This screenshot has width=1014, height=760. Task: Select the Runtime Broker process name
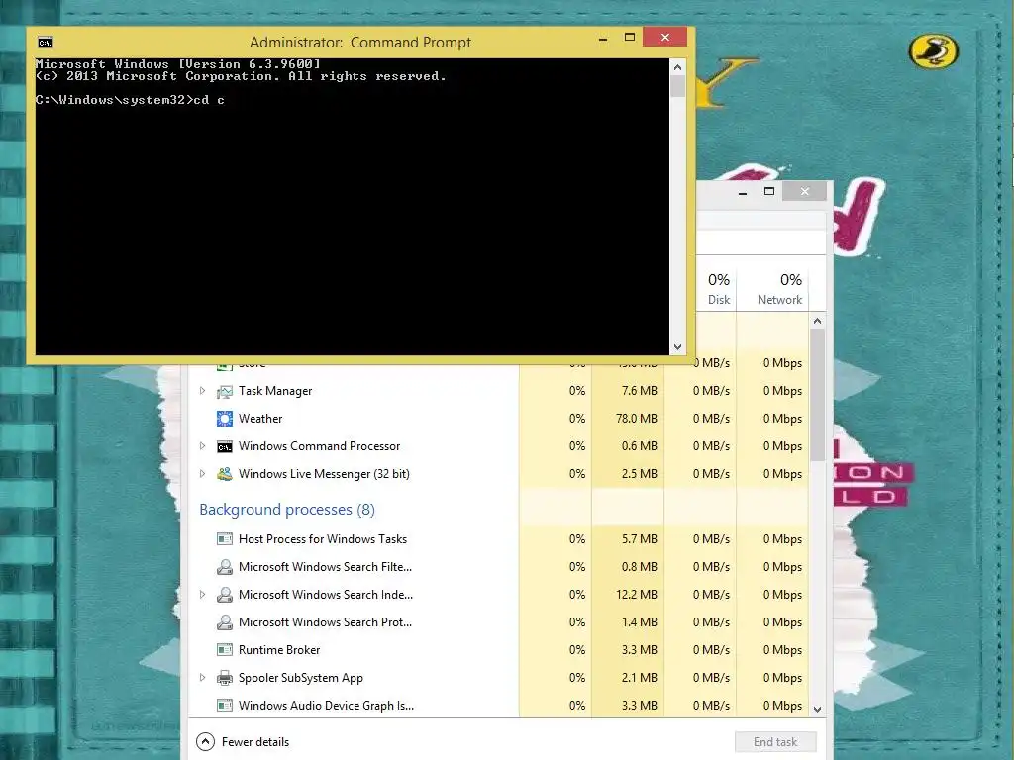(279, 650)
